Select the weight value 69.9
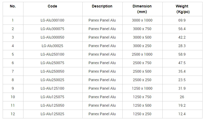 [182, 20]
